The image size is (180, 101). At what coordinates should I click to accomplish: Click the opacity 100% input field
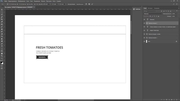click(174, 14)
